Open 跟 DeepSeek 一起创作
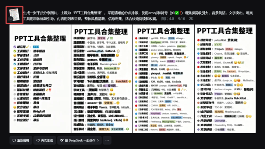This screenshot has width=265, height=149. [x=79, y=140]
